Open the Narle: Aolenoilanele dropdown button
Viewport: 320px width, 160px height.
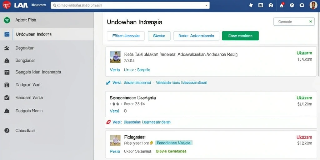pyautogui.click(x=196, y=36)
